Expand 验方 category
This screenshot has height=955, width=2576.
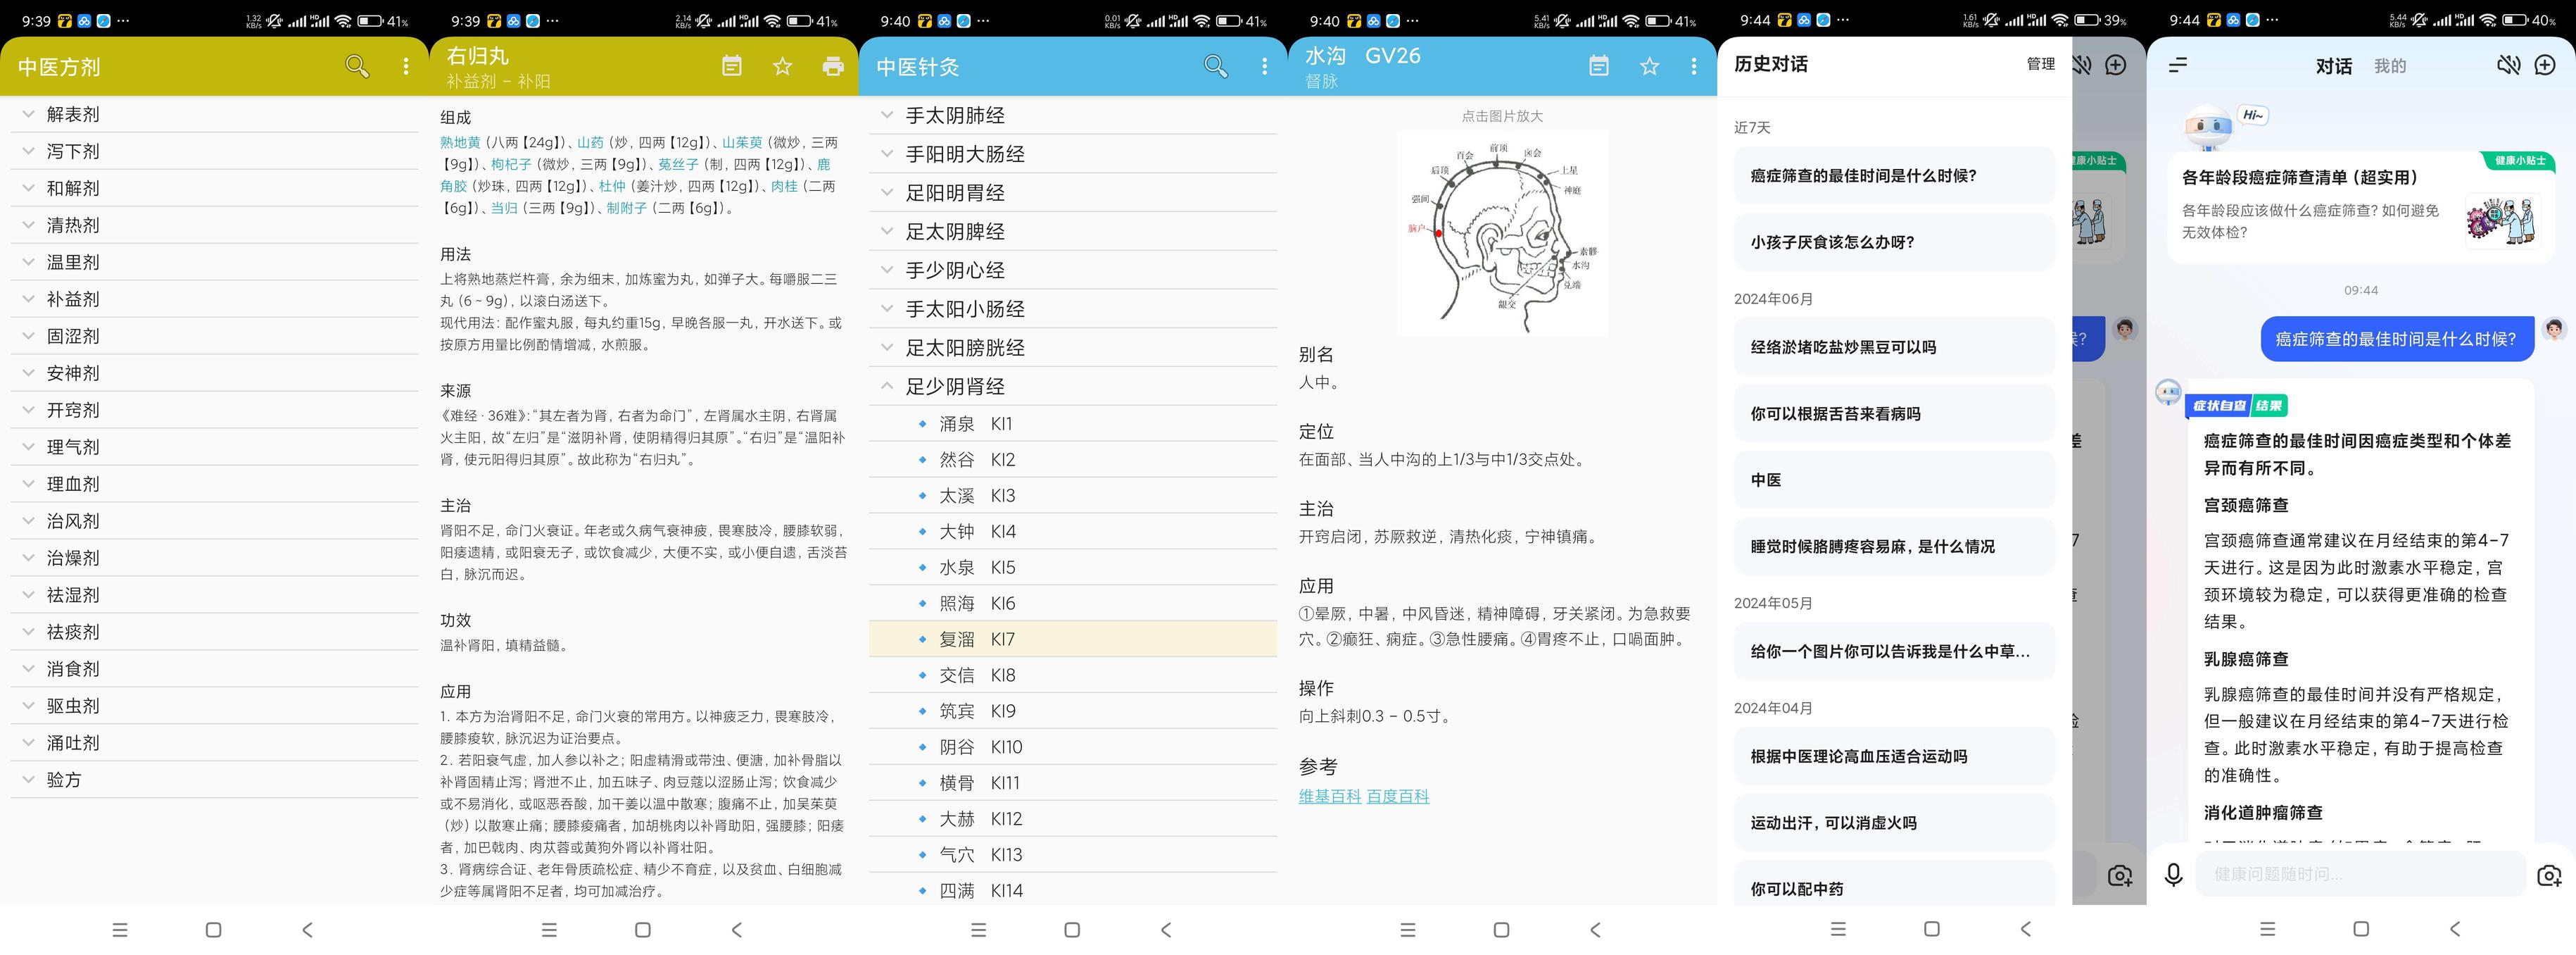pos(215,780)
